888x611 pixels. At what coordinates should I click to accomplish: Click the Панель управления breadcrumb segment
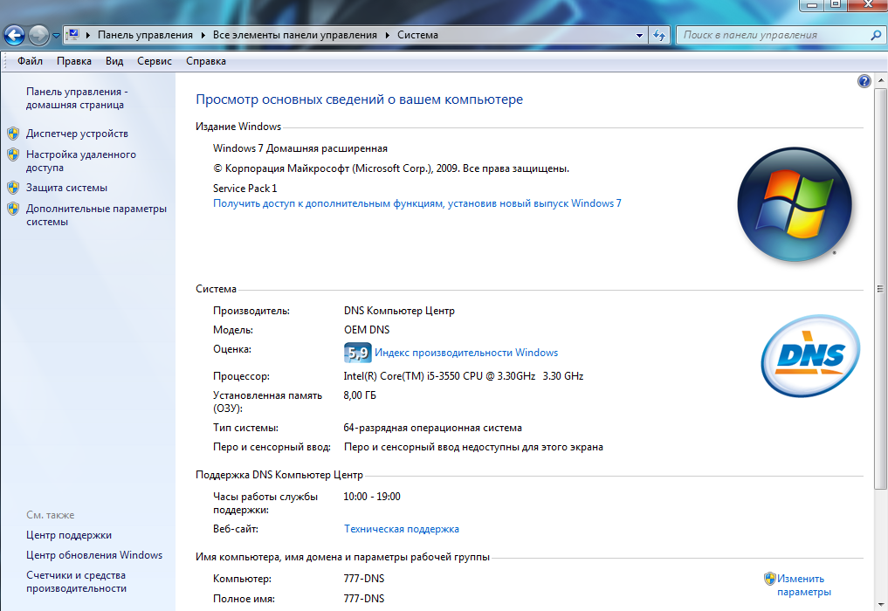(145, 35)
